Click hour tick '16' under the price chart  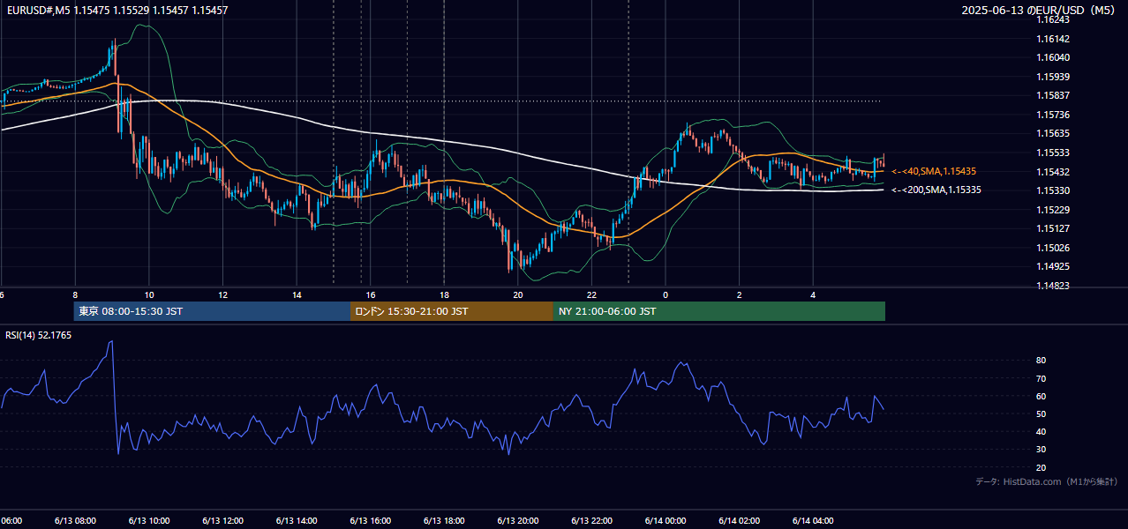point(371,295)
